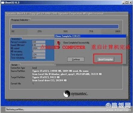Maximize the Ghost32 8.3 window
133x113 pixels.
127,2
